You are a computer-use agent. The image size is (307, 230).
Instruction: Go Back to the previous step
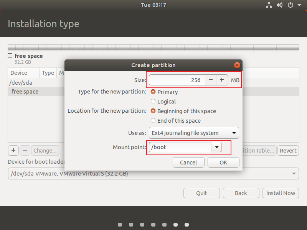[x=241, y=193]
